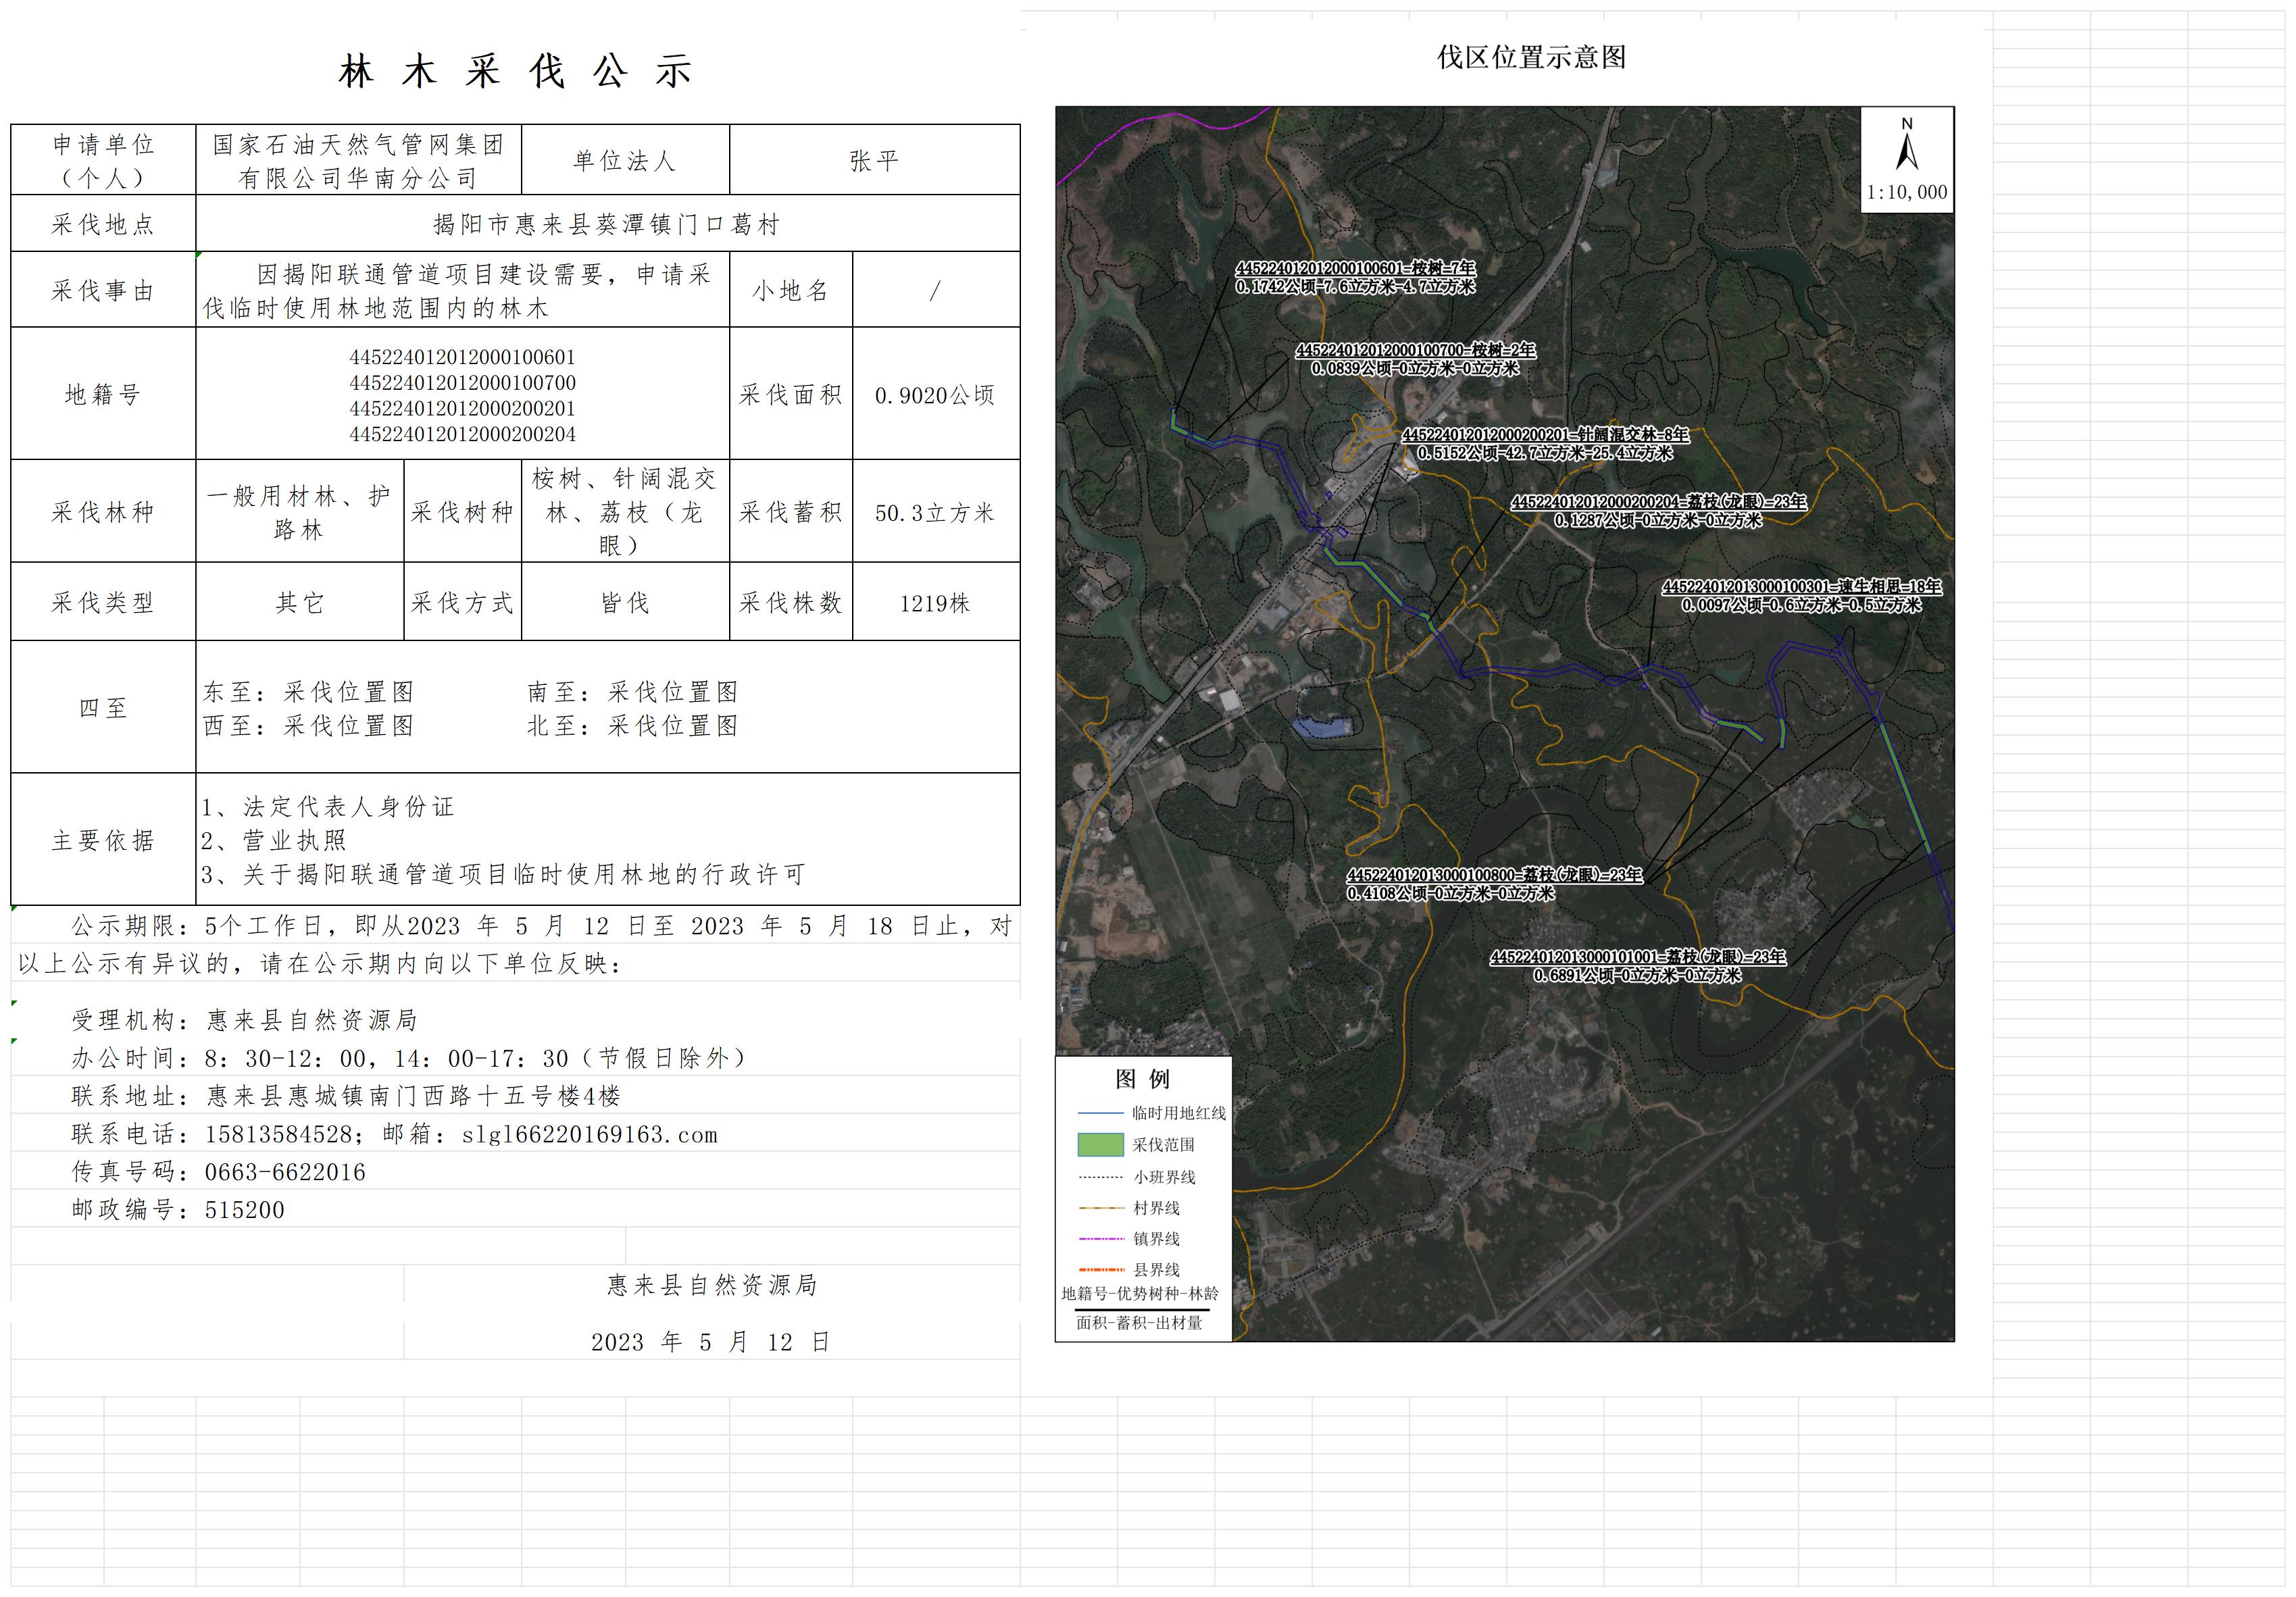The height and width of the screenshot is (1597, 2296).
Task: Click the 小班界线 dotted legend symbol
Action: pyautogui.click(x=1100, y=1177)
